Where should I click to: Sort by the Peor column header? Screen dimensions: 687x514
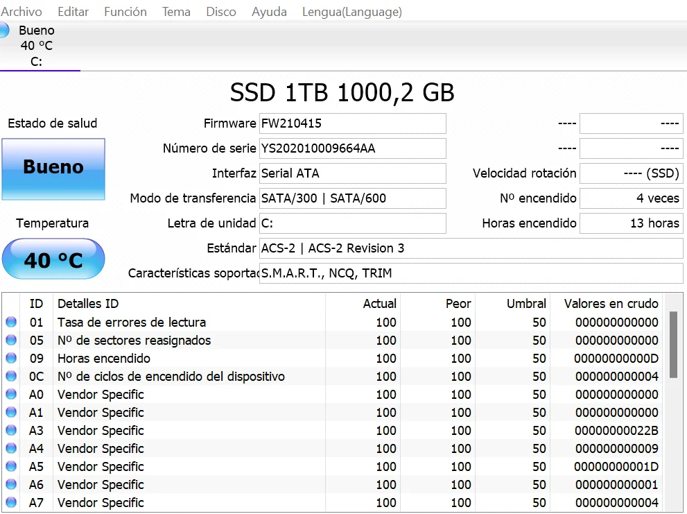(x=437, y=304)
